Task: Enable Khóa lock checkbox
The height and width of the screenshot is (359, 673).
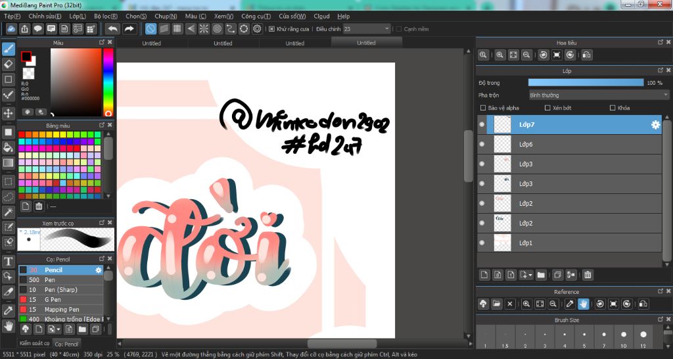Action: tap(613, 108)
